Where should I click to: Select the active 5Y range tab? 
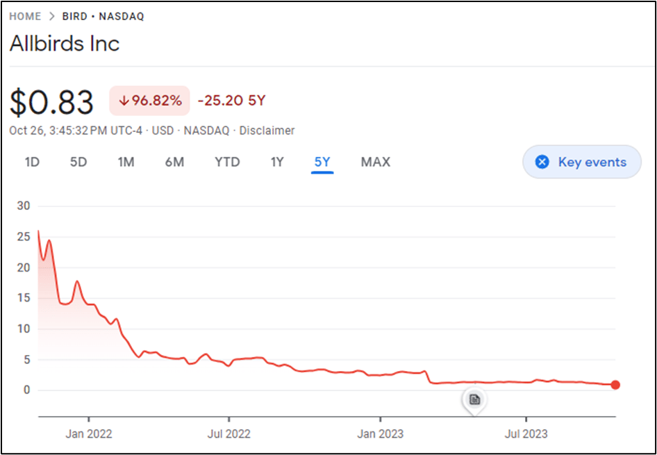point(322,162)
